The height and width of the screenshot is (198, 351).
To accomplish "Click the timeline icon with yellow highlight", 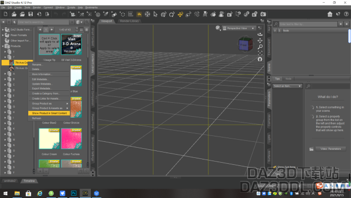I will pyautogui.click(x=139, y=14).
